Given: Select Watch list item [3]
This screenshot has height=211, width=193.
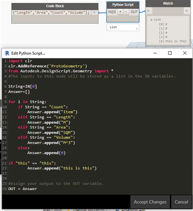Looking at the screenshot, I should pos(163,37).
